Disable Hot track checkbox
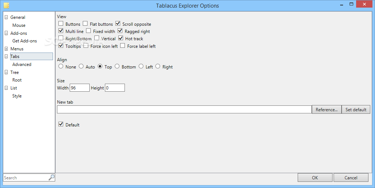The height and width of the screenshot is (188, 375). [121, 38]
